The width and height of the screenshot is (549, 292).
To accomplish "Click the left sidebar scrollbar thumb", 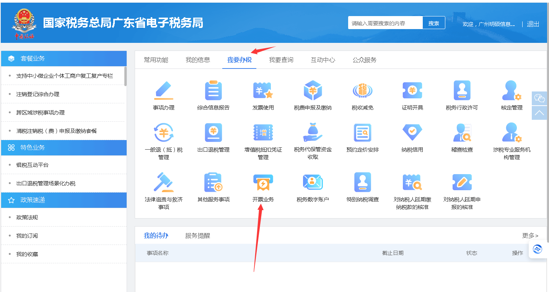I will (x=125, y=76).
